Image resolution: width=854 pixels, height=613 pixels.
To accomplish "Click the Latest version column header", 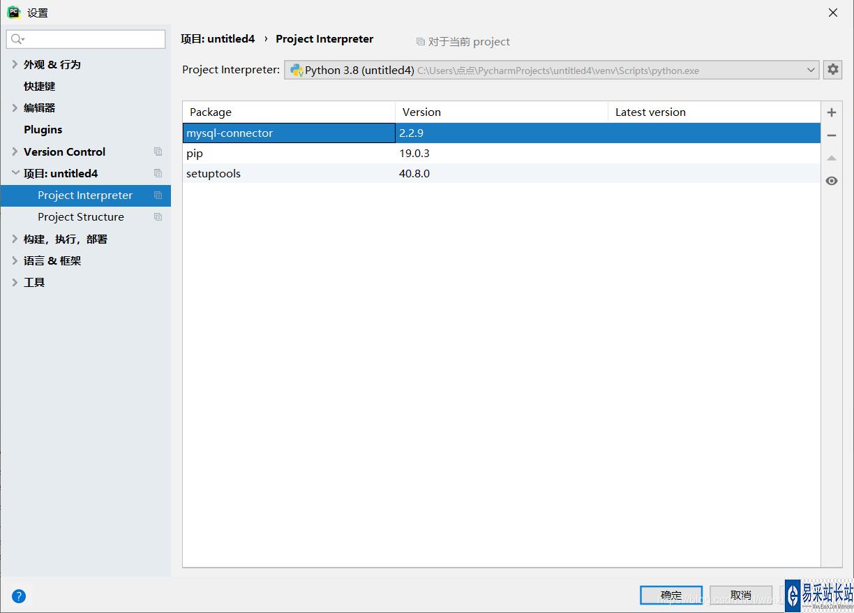I will pos(714,112).
